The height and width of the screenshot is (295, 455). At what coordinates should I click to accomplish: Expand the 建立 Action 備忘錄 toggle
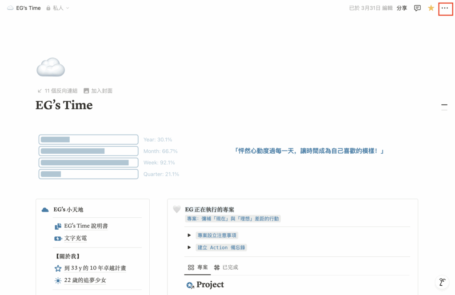pyautogui.click(x=189, y=247)
